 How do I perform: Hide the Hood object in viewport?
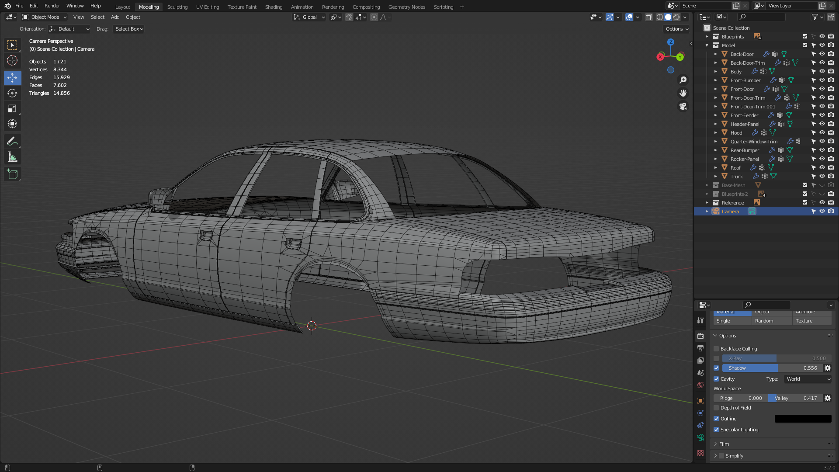(822, 132)
